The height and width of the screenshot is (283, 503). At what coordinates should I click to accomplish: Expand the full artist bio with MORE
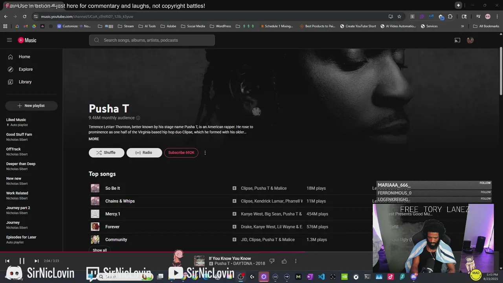pos(94,139)
